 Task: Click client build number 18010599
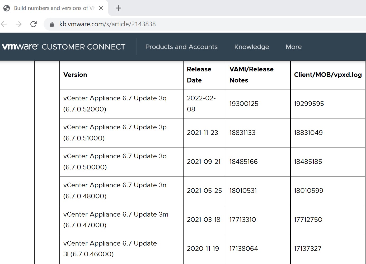(309, 191)
